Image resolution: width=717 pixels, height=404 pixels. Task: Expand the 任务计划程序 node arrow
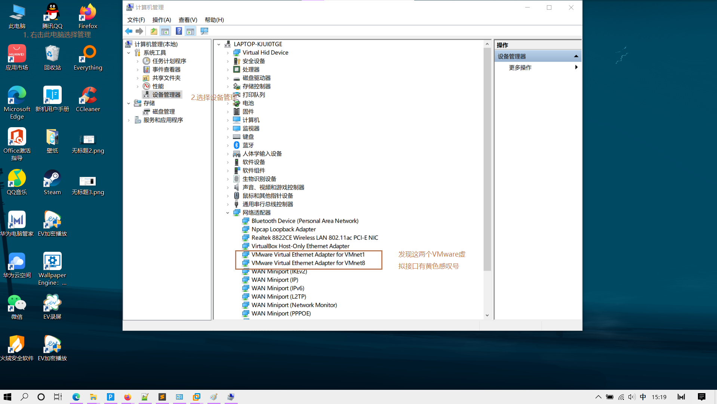coord(138,61)
